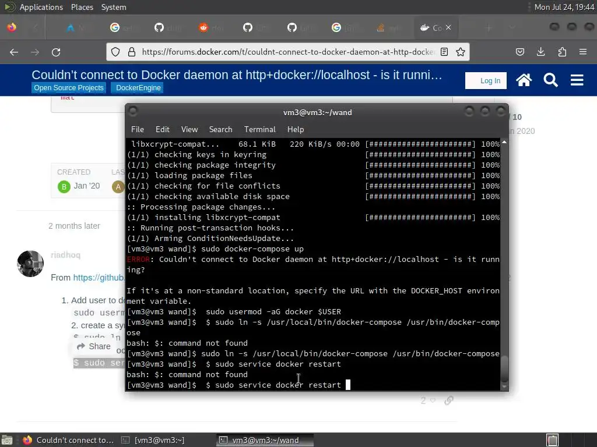The image size is (597, 447).
Task: Open a new tab with plus icon
Action: click(x=489, y=27)
